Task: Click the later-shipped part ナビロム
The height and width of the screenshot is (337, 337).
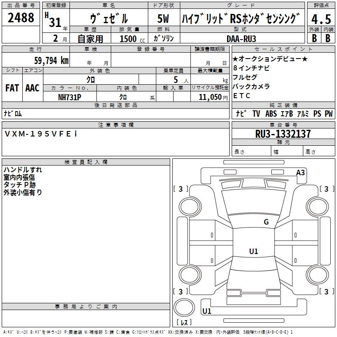Action: (13, 113)
